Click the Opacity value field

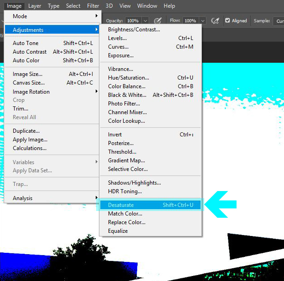(x=133, y=21)
